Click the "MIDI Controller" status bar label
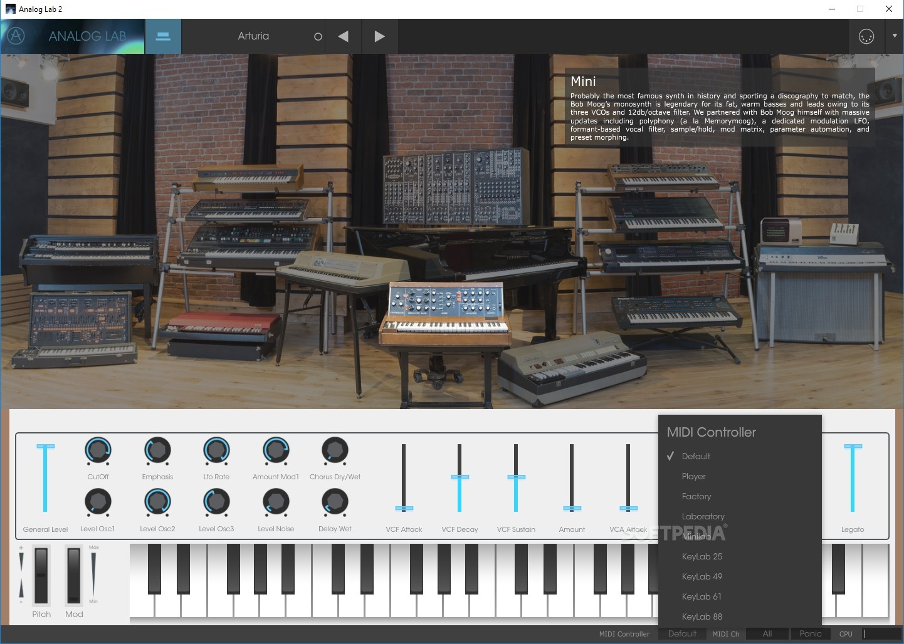Image resolution: width=904 pixels, height=644 pixels. [624, 634]
